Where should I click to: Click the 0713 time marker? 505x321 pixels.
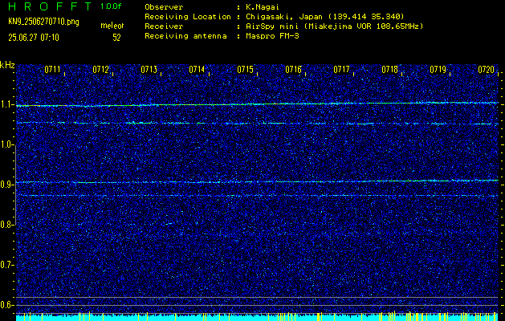tap(149, 70)
